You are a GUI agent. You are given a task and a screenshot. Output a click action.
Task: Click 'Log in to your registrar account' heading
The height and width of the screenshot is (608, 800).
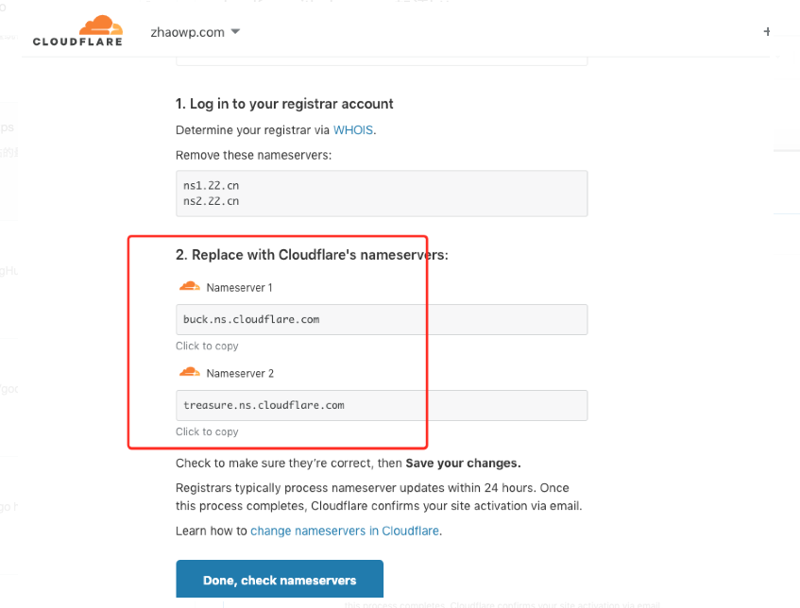pyautogui.click(x=284, y=104)
